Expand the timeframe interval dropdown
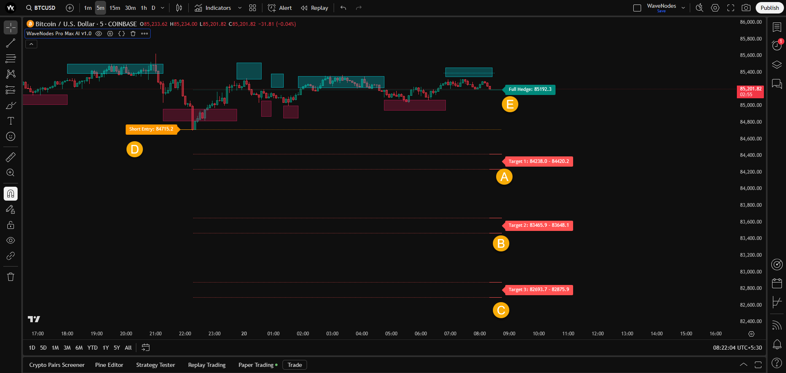786x373 pixels. click(163, 8)
